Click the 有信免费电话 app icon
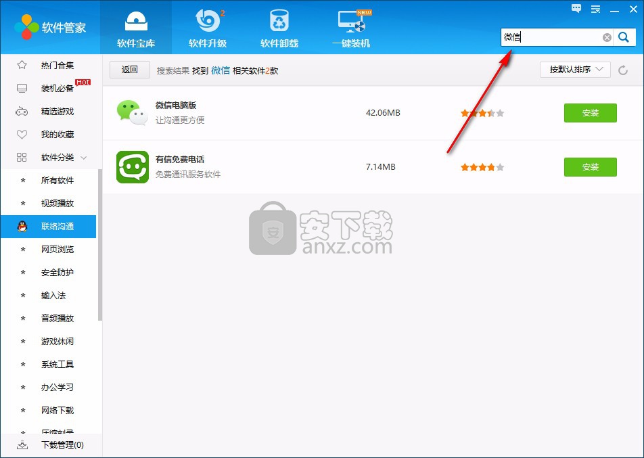Viewport: 644px width, 458px height. coord(133,167)
